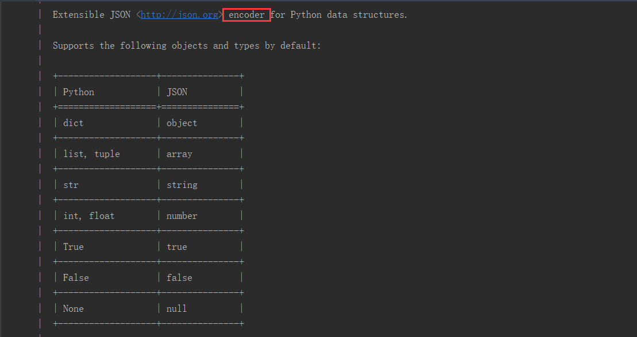Click the "Extensible JSON" text at line start

[x=91, y=15]
